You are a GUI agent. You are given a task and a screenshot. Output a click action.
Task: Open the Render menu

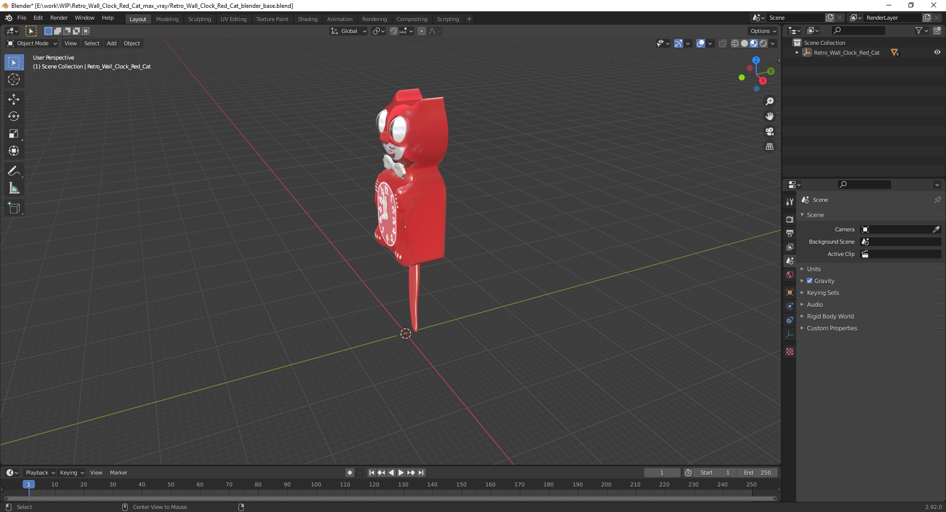pos(59,18)
